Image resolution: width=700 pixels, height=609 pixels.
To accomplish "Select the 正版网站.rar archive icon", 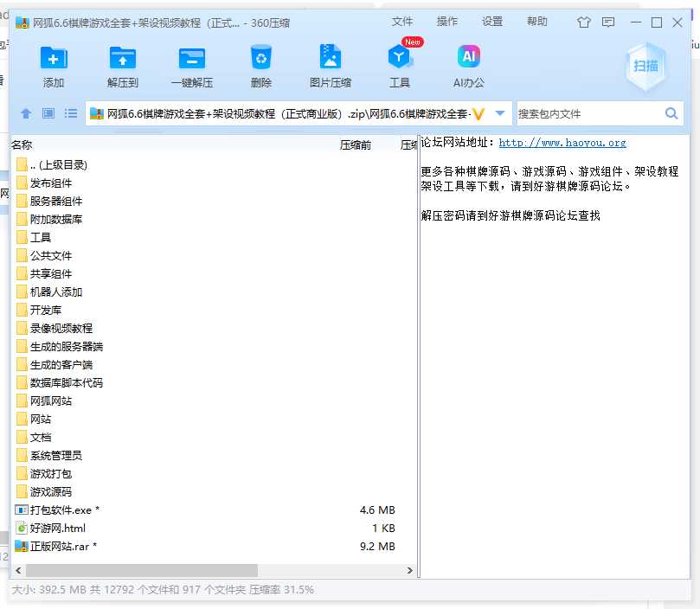I will point(22,546).
